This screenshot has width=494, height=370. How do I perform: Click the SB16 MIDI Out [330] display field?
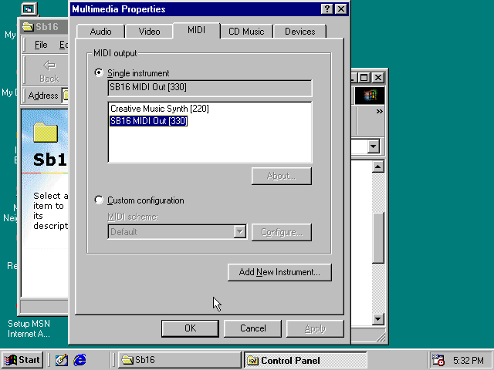[209, 88]
